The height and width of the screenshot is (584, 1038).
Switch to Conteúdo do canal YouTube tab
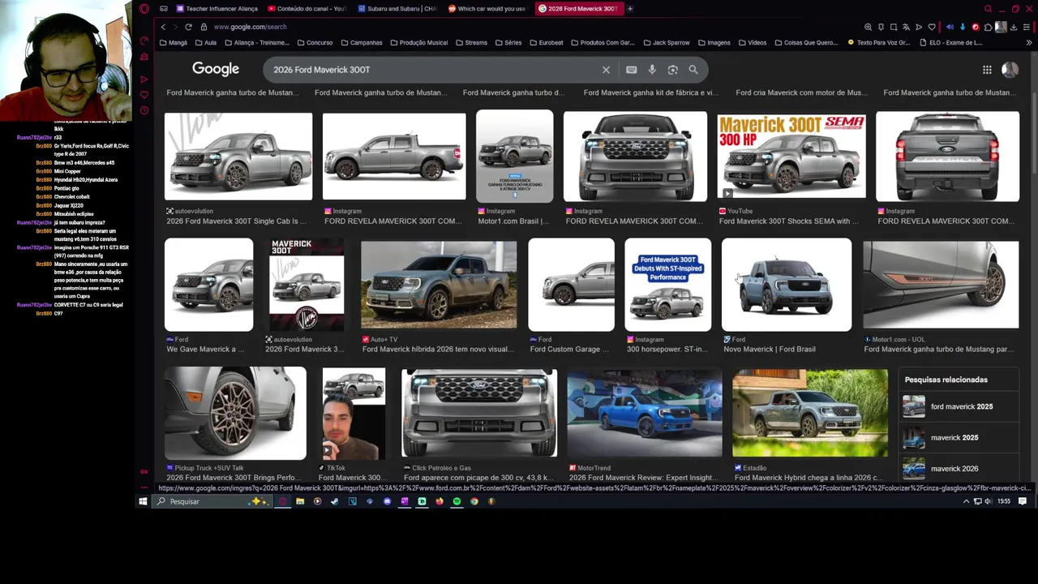(307, 9)
